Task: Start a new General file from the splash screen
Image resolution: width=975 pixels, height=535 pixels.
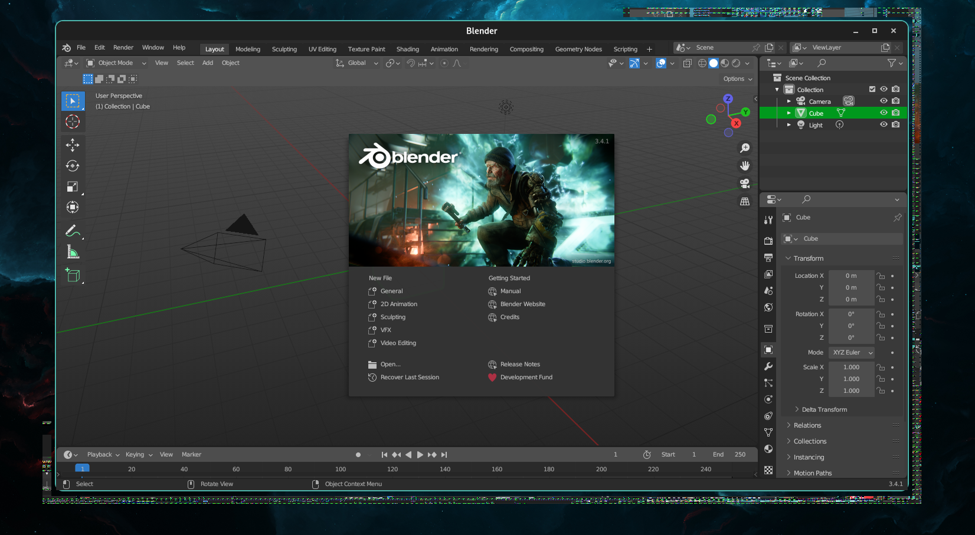Action: [x=391, y=291]
